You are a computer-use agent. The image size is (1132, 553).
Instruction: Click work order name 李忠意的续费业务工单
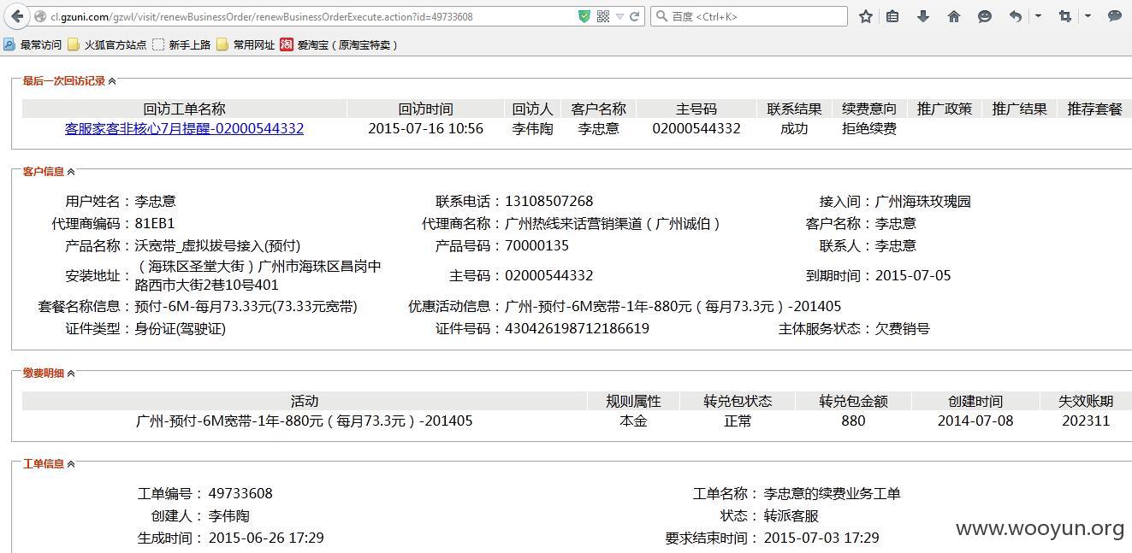click(832, 494)
